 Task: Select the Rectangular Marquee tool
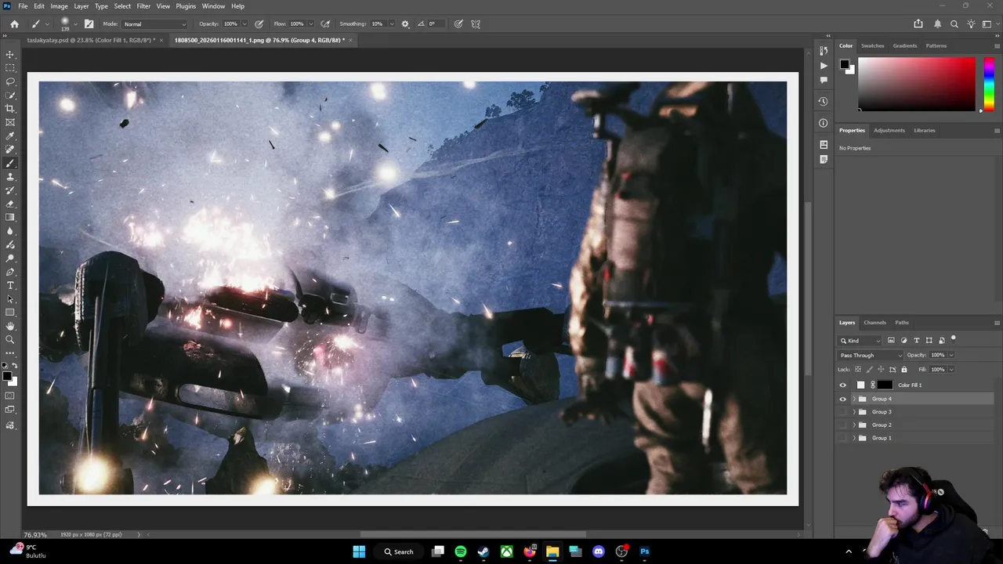pyautogui.click(x=10, y=68)
